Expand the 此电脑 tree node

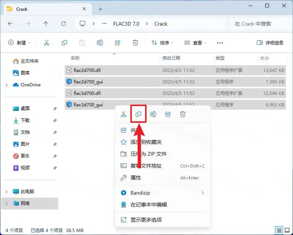click(7, 192)
